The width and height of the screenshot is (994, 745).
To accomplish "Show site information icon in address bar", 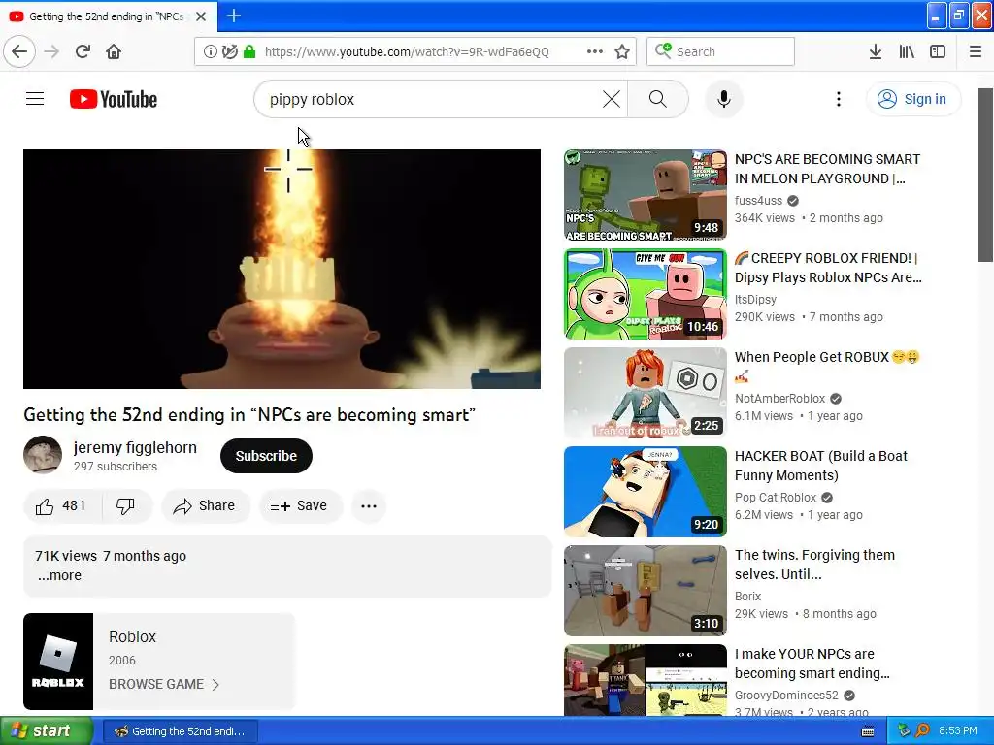I will click(x=210, y=51).
